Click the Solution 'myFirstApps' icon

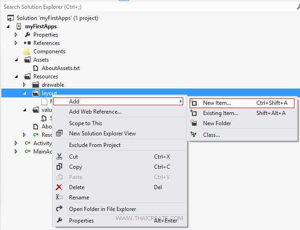click(10, 18)
